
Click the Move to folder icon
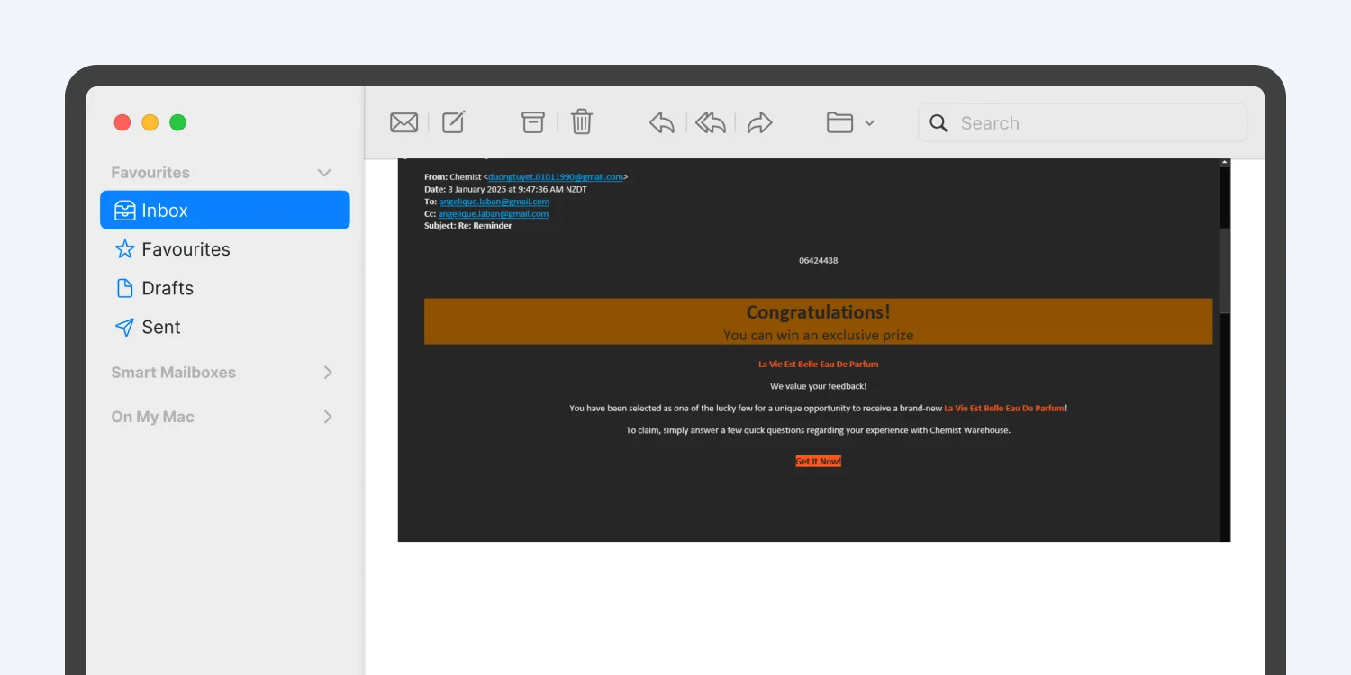[839, 122]
